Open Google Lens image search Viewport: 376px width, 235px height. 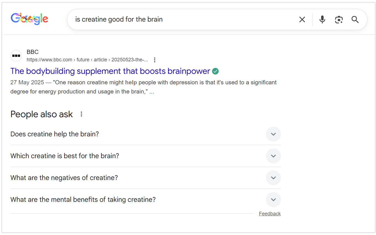[x=339, y=19]
